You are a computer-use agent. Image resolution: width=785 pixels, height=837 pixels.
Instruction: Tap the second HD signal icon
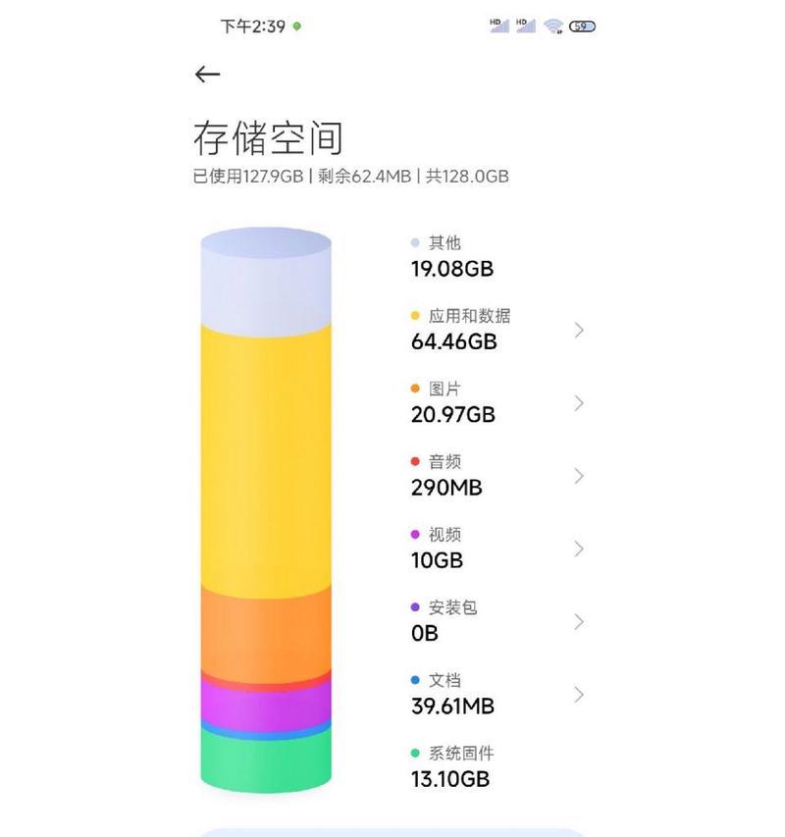point(526,26)
